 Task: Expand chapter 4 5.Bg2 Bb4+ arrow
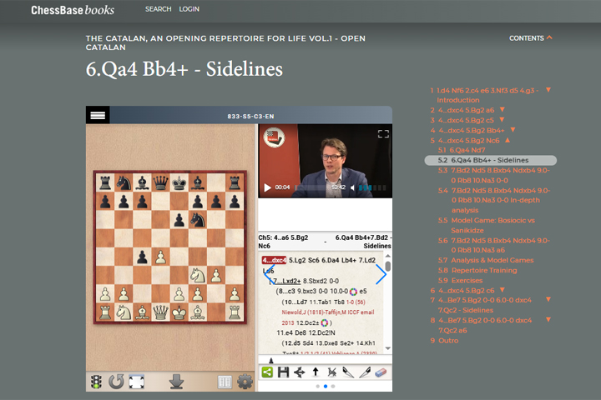coord(513,130)
